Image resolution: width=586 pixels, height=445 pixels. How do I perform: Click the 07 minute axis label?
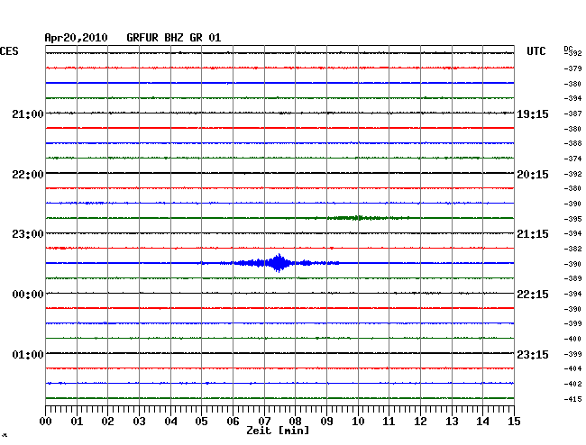pos(264,422)
